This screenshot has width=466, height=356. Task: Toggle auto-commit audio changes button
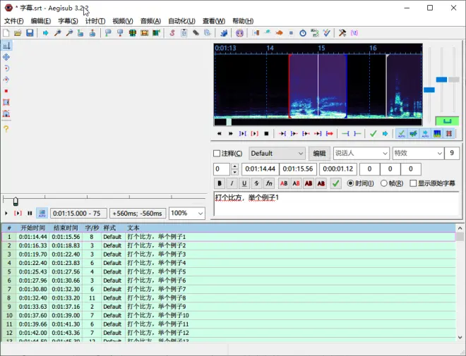click(x=402, y=134)
